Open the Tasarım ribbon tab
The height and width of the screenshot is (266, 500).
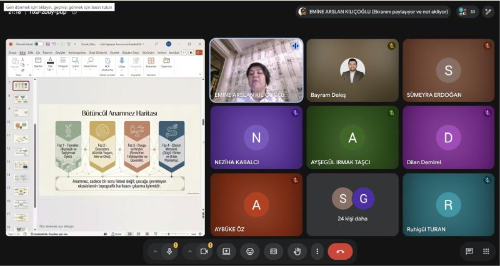[x=47, y=52]
